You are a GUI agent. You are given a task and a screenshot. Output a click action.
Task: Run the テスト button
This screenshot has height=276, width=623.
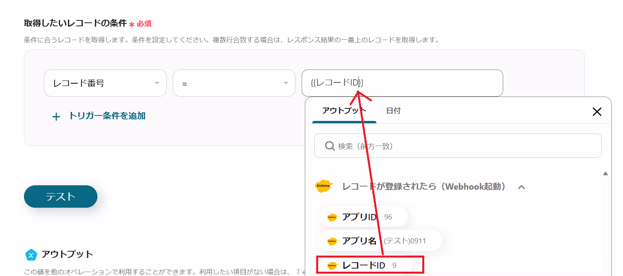pyautogui.click(x=60, y=196)
